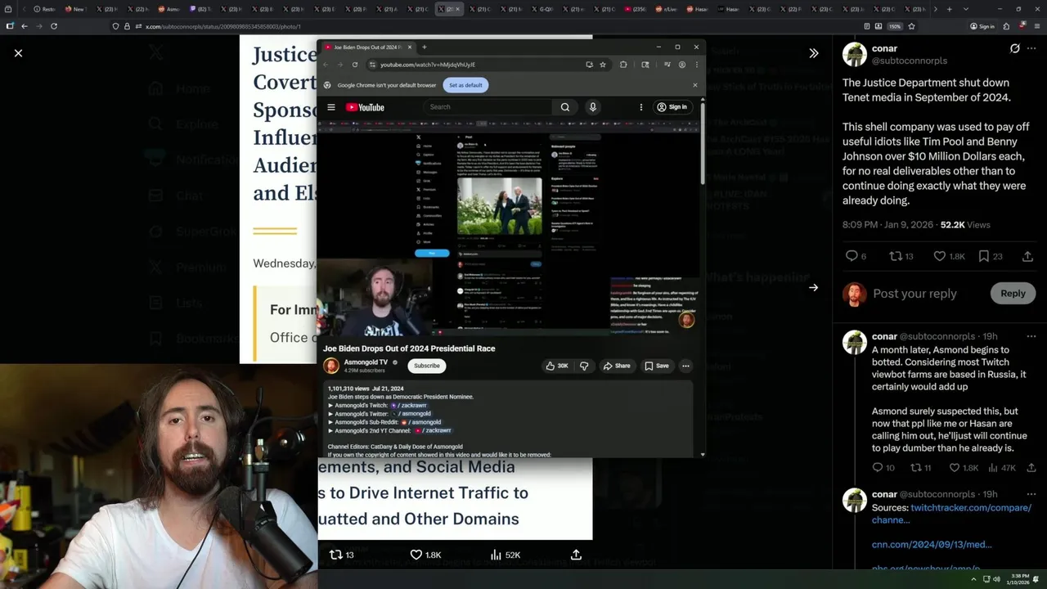Set Chrome as default browser
The image size is (1047, 589).
tap(465, 85)
